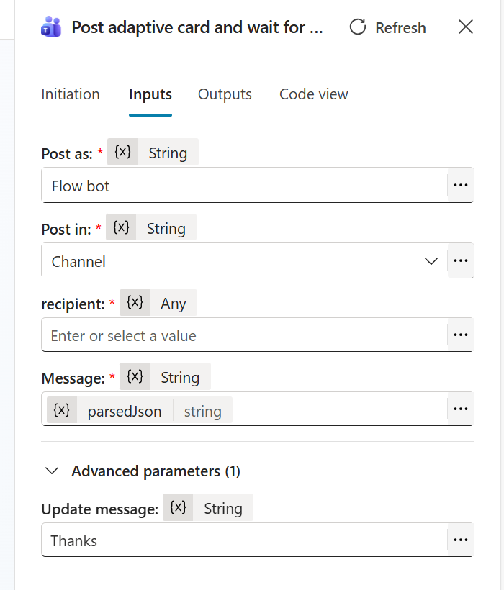Screen dimensions: 504x590
Task: Open the ellipsis menu beside Flow bot
Action: coord(460,185)
